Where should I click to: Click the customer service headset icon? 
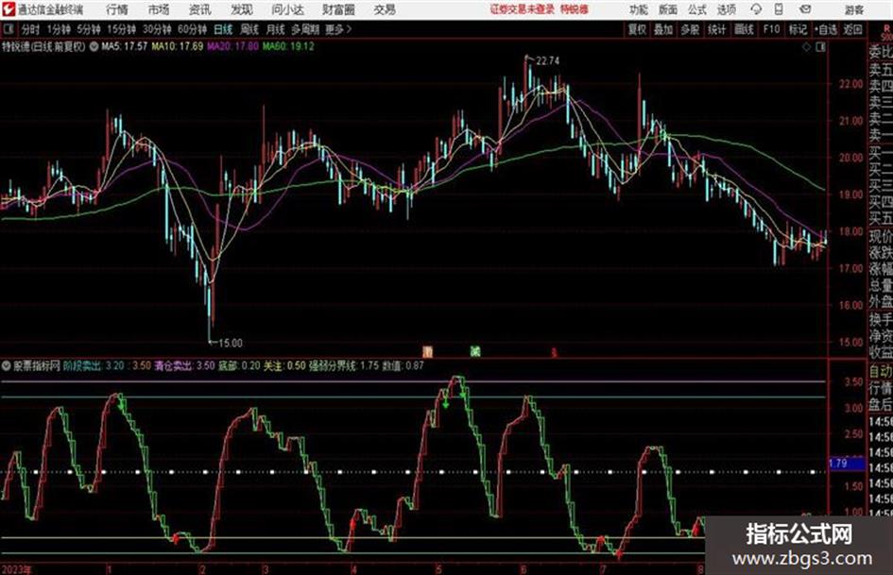tap(756, 9)
